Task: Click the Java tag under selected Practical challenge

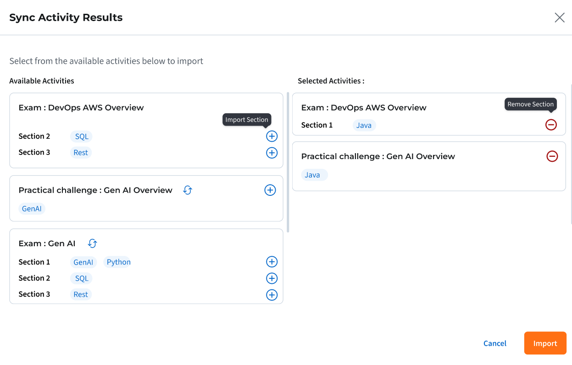Action: tap(312, 175)
